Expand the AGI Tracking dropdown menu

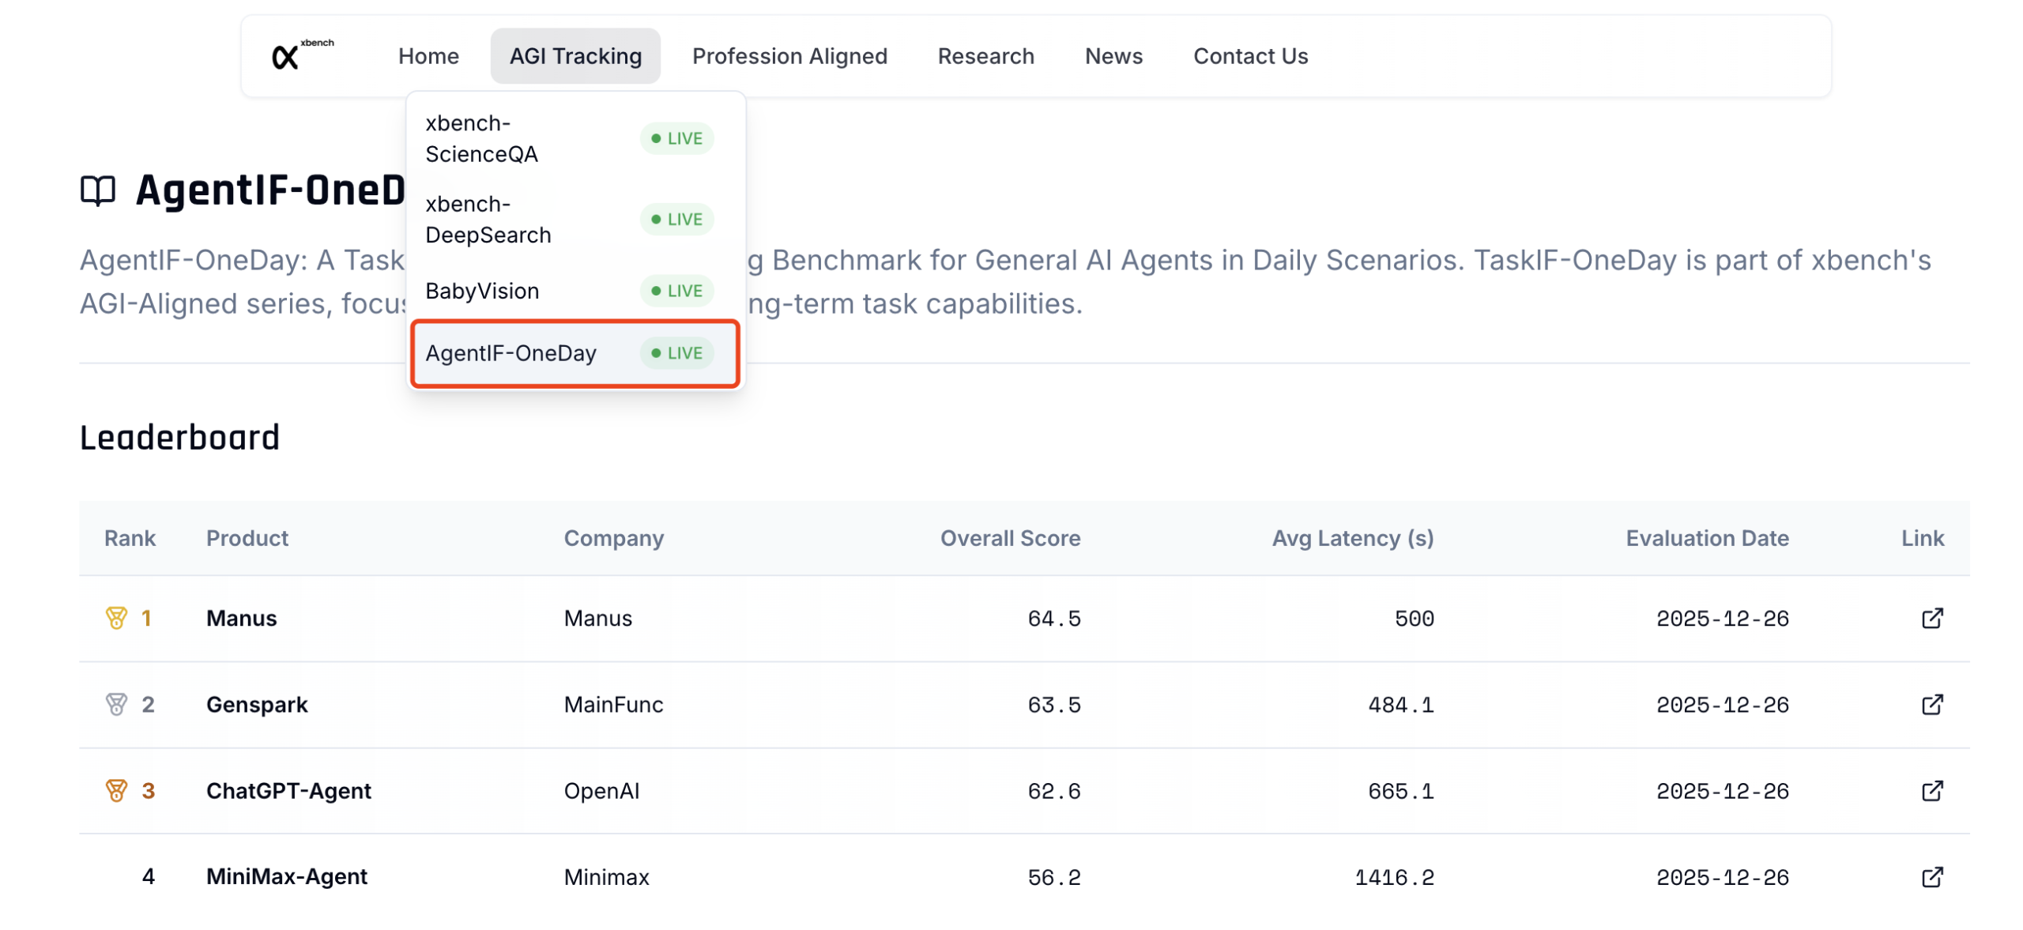[x=575, y=56]
